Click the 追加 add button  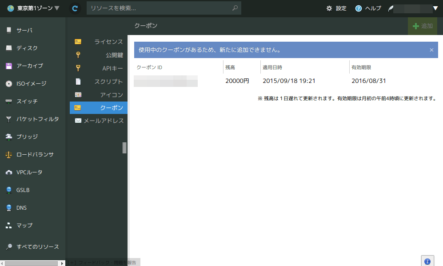(423, 26)
